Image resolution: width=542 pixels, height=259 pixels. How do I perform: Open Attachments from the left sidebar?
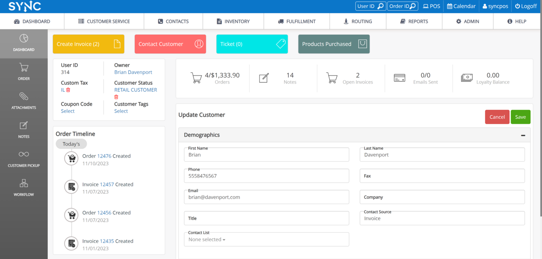coord(24,100)
